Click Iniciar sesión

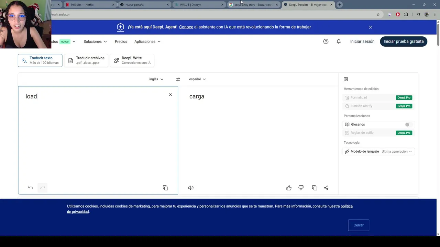tap(362, 42)
